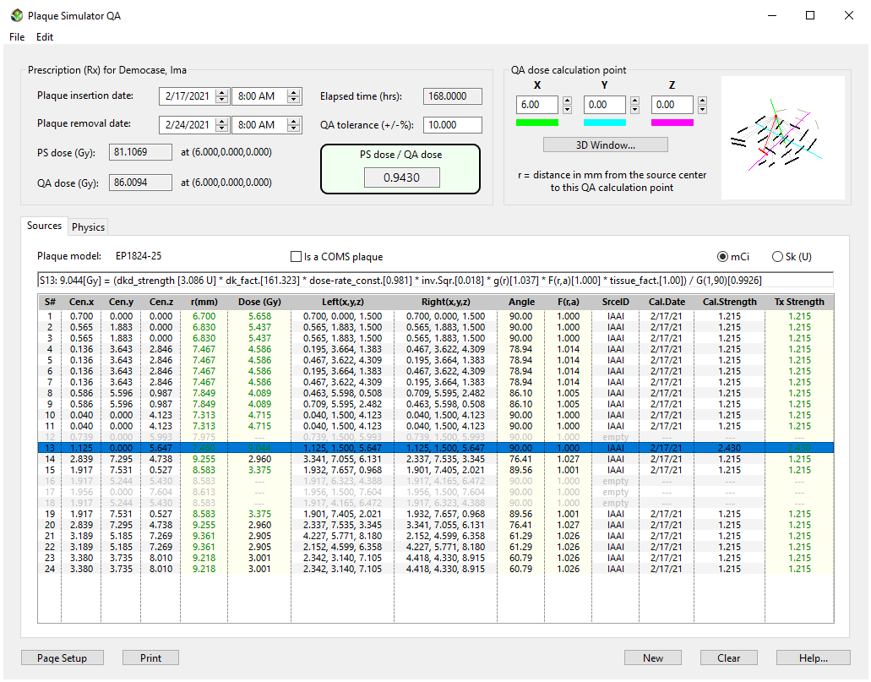Click the magenta Z axis color bar
The width and height of the screenshot is (871, 682).
point(672,123)
